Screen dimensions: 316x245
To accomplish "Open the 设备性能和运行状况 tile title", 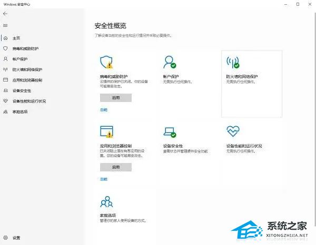I will pyautogui.click(x=244, y=146).
